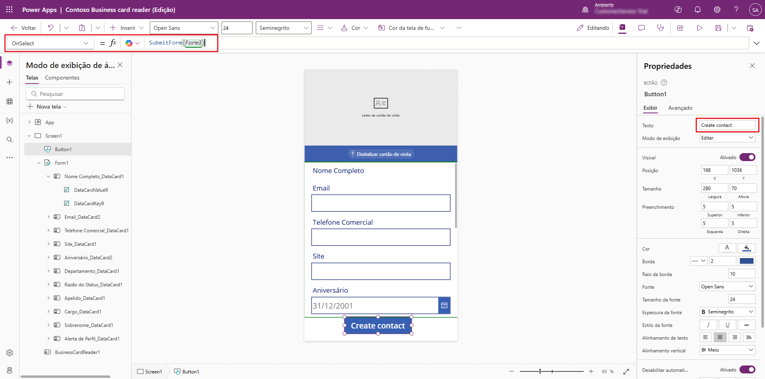Click the preview play icon
The image size is (765, 379).
point(700,28)
